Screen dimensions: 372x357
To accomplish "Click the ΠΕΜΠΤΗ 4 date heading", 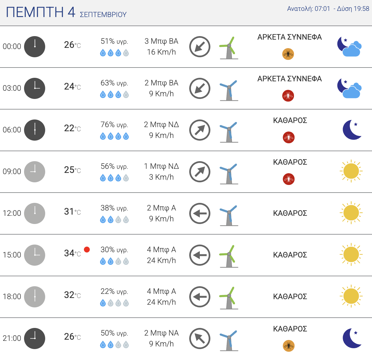I will tap(41, 12).
